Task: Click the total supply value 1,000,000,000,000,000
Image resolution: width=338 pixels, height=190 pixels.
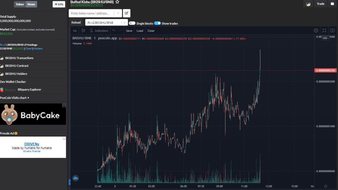Action: (15, 21)
